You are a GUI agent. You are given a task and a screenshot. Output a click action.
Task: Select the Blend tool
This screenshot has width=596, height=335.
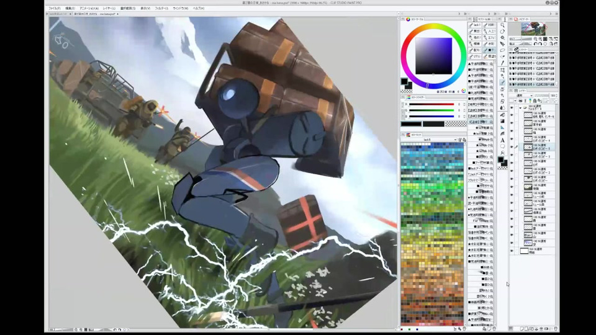(502, 107)
